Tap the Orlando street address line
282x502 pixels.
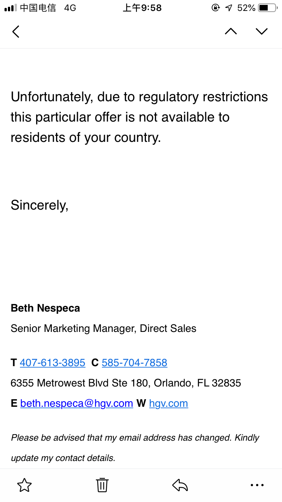coord(126,383)
